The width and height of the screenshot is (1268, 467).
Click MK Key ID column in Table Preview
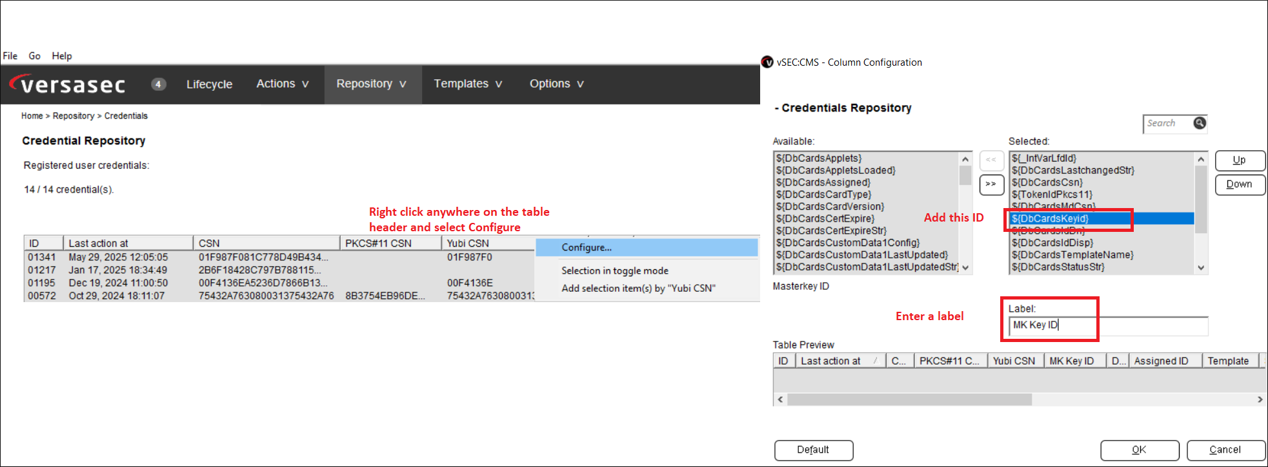tap(1074, 361)
